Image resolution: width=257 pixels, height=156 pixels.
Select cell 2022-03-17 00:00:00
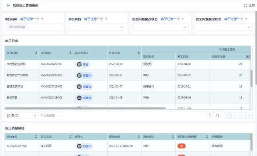click(121, 146)
